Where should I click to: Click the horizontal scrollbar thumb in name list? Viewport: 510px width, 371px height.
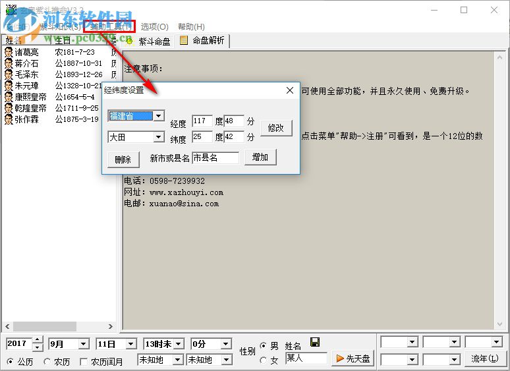(45, 326)
